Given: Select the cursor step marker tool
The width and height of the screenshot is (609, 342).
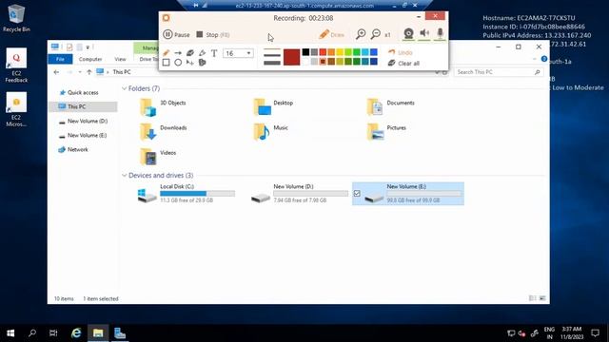Looking at the screenshot, I should click(190, 63).
